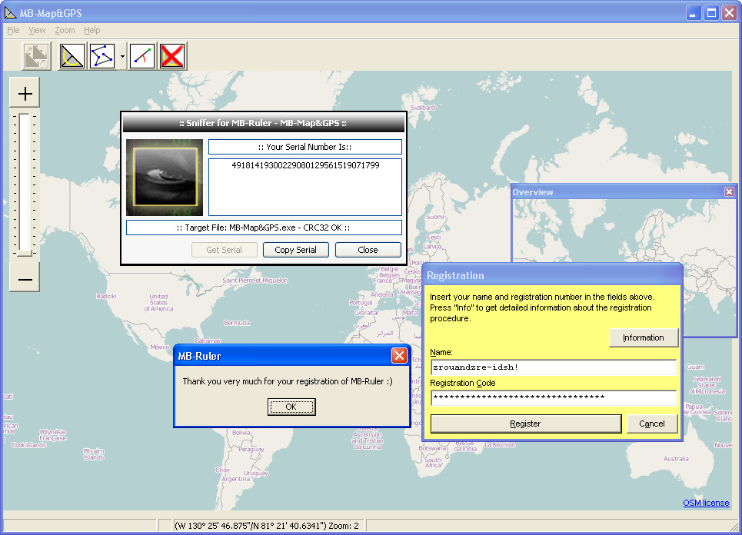Click the Name input field
The width and height of the screenshot is (742, 535).
point(554,367)
